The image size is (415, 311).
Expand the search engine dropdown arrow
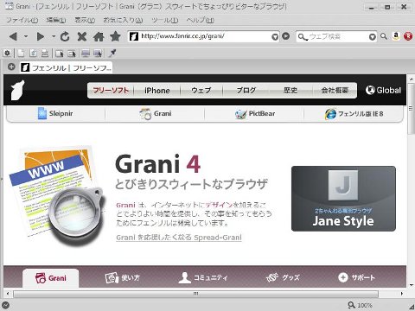coord(373,37)
